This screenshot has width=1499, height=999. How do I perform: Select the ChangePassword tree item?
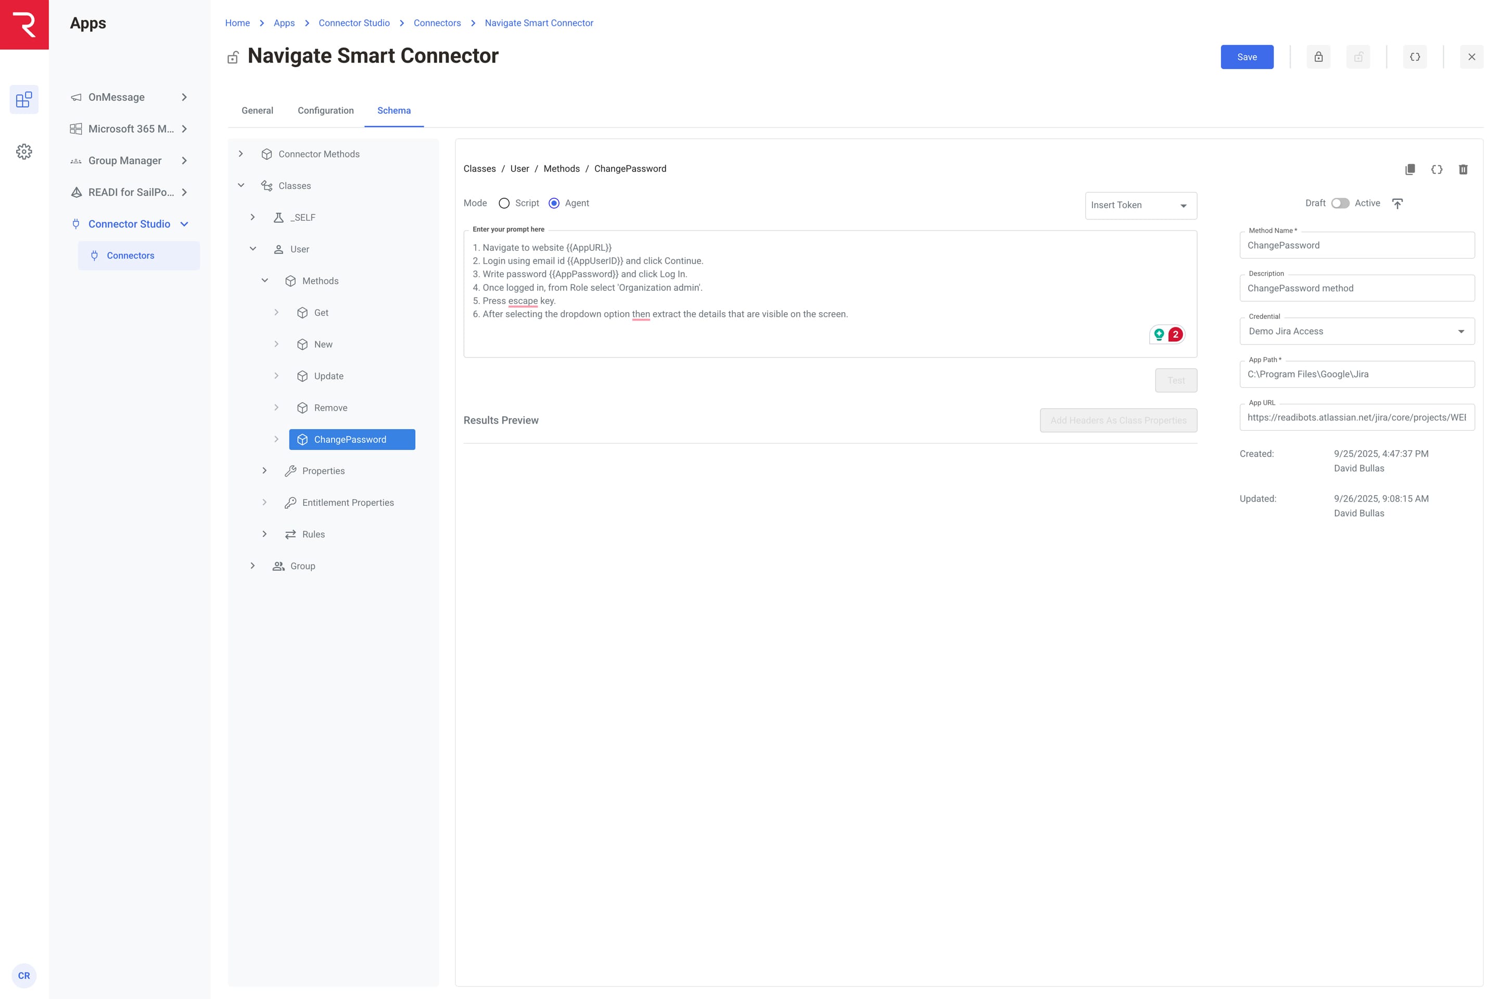coord(352,440)
